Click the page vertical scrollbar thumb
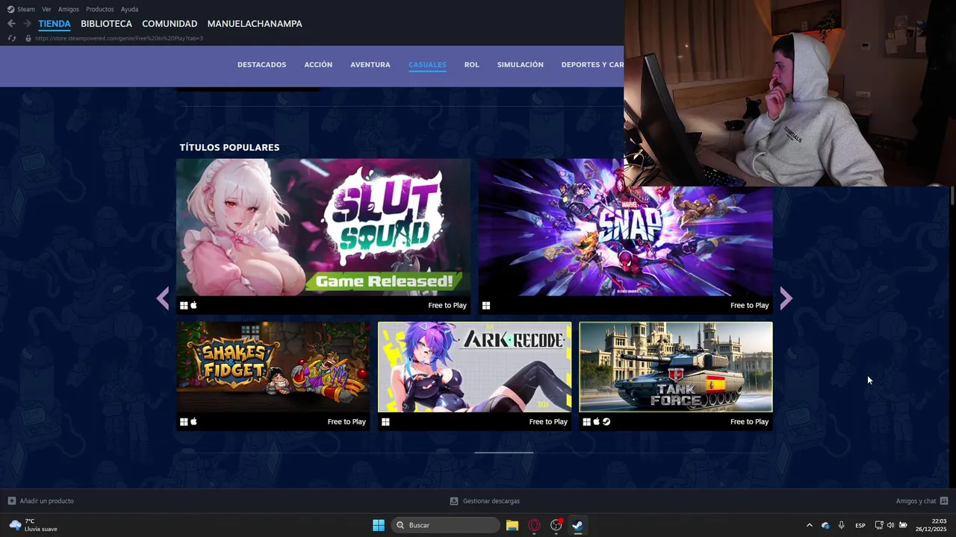This screenshot has width=956, height=537. tap(952, 195)
